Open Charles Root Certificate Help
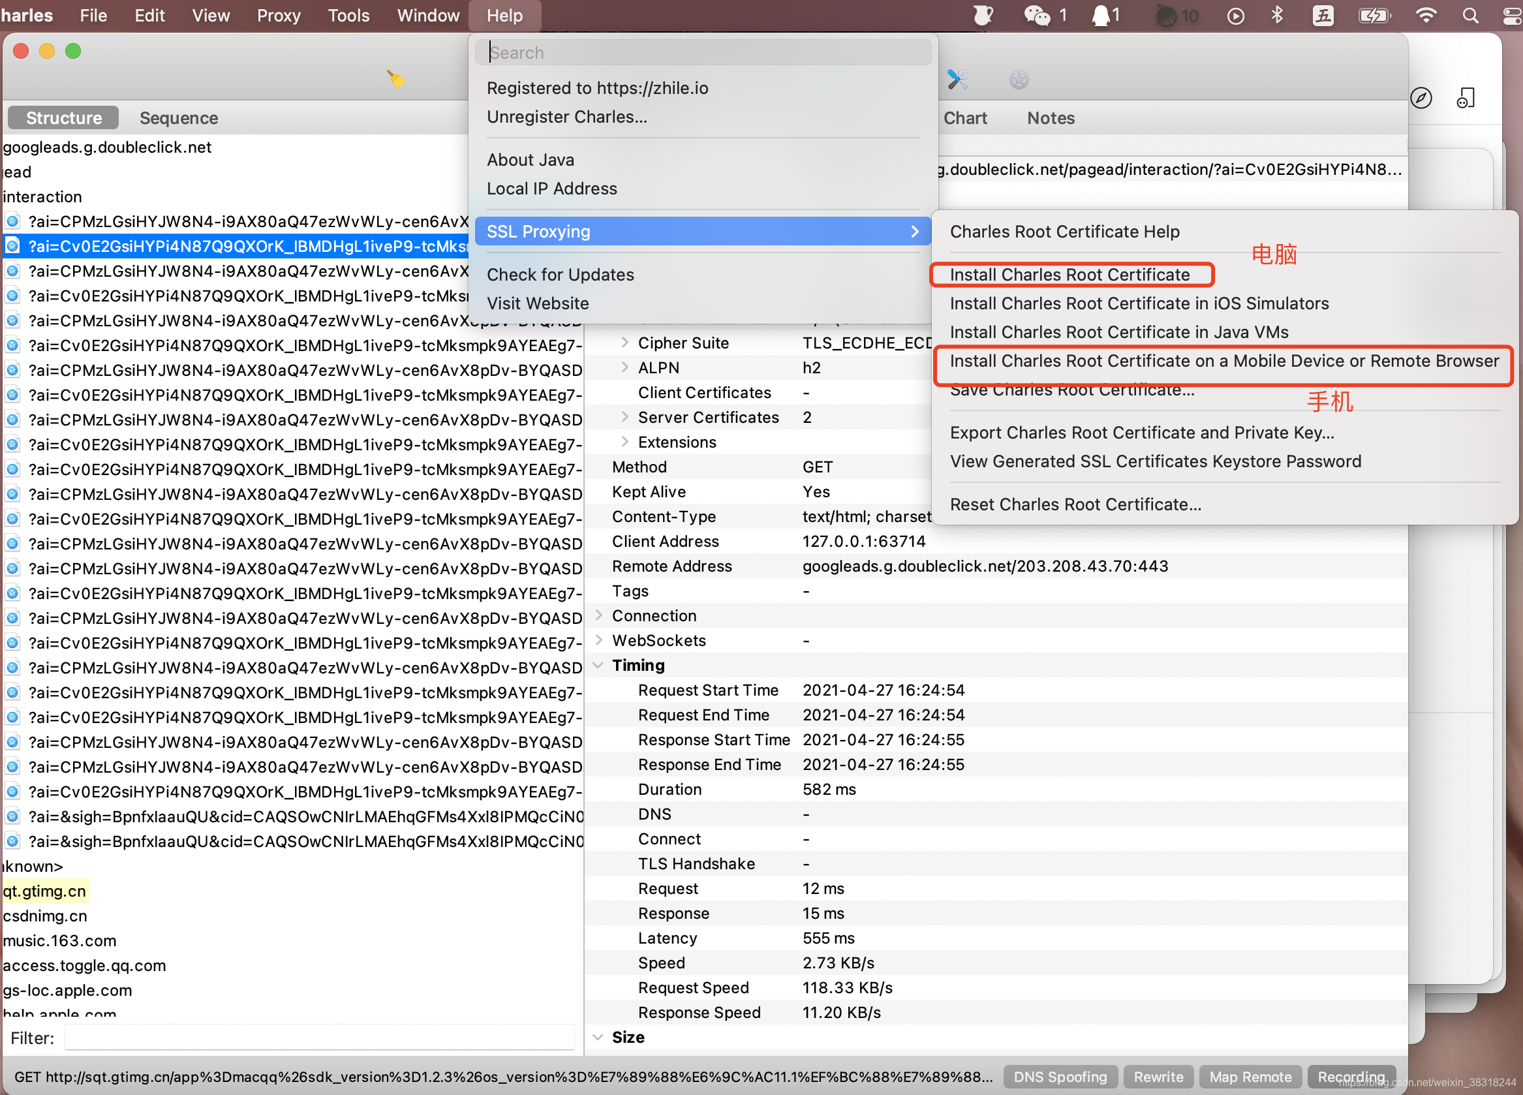 [x=1064, y=232]
